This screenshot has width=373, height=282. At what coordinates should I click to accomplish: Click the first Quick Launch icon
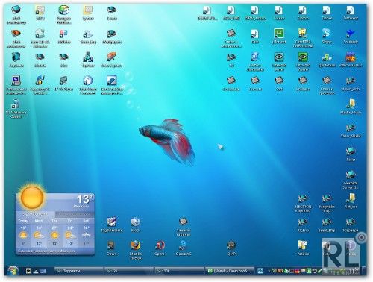point(28,271)
